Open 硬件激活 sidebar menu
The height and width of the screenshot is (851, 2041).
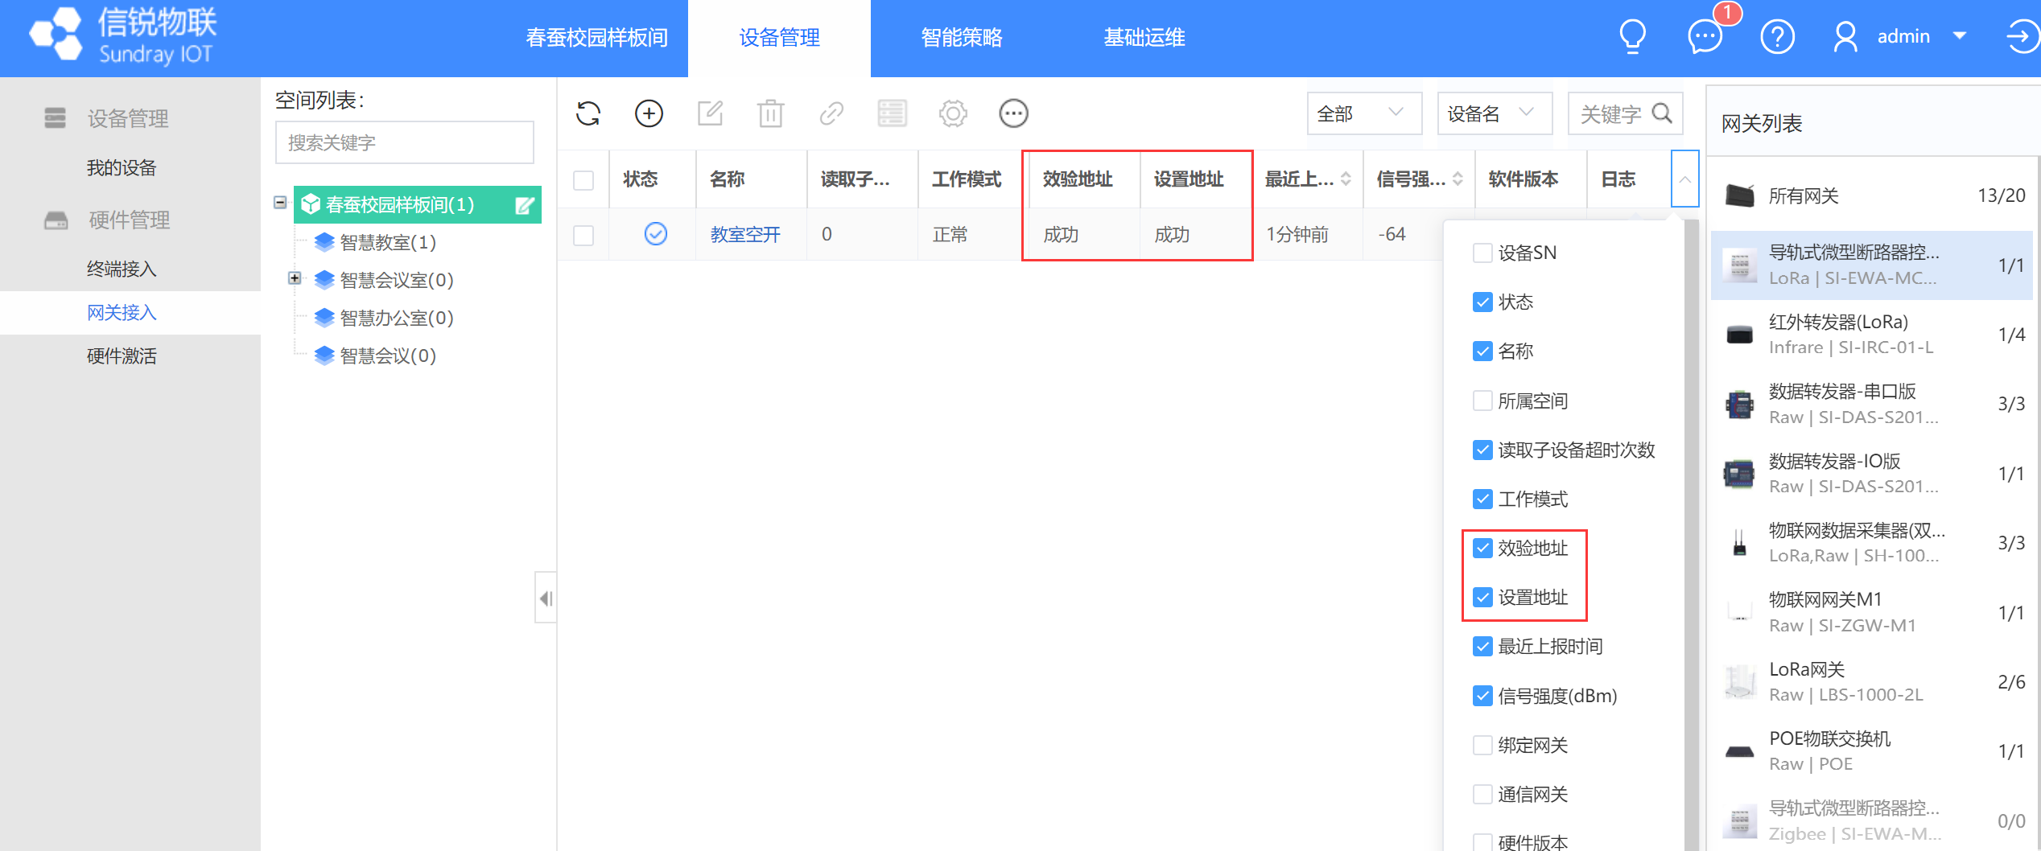pos(122,356)
